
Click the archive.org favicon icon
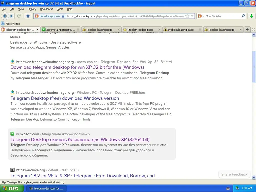[x=12, y=170]
